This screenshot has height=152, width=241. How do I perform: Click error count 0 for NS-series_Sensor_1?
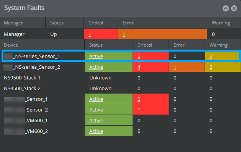(x=175, y=57)
